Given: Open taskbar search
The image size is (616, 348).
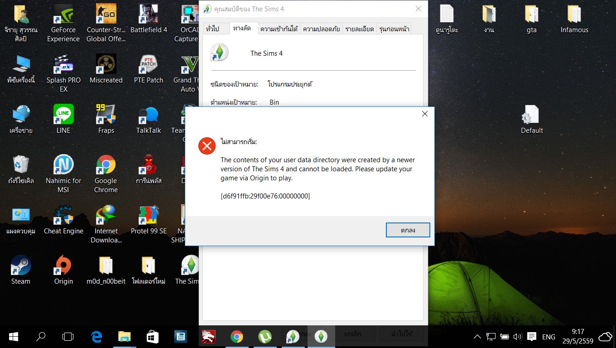Looking at the screenshot, I should (41, 337).
